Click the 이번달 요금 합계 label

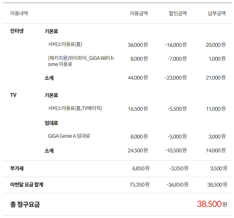click(27, 184)
